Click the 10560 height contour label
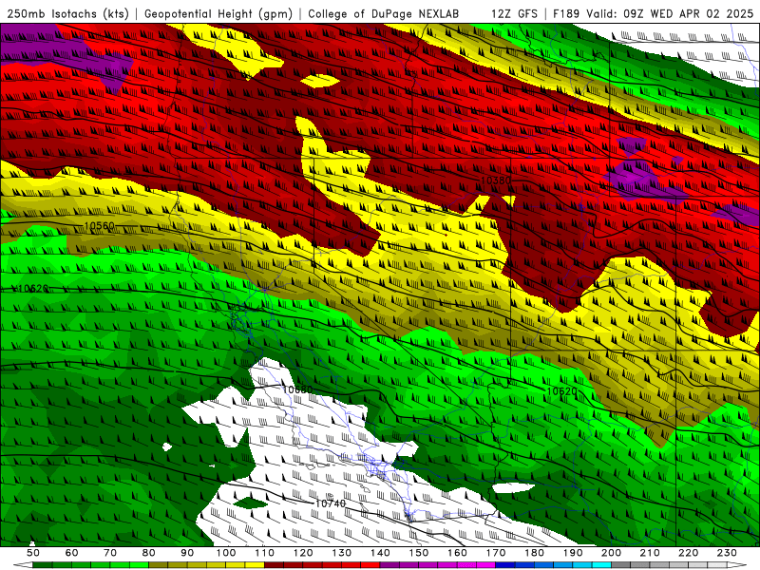The image size is (760, 570). coord(100,226)
